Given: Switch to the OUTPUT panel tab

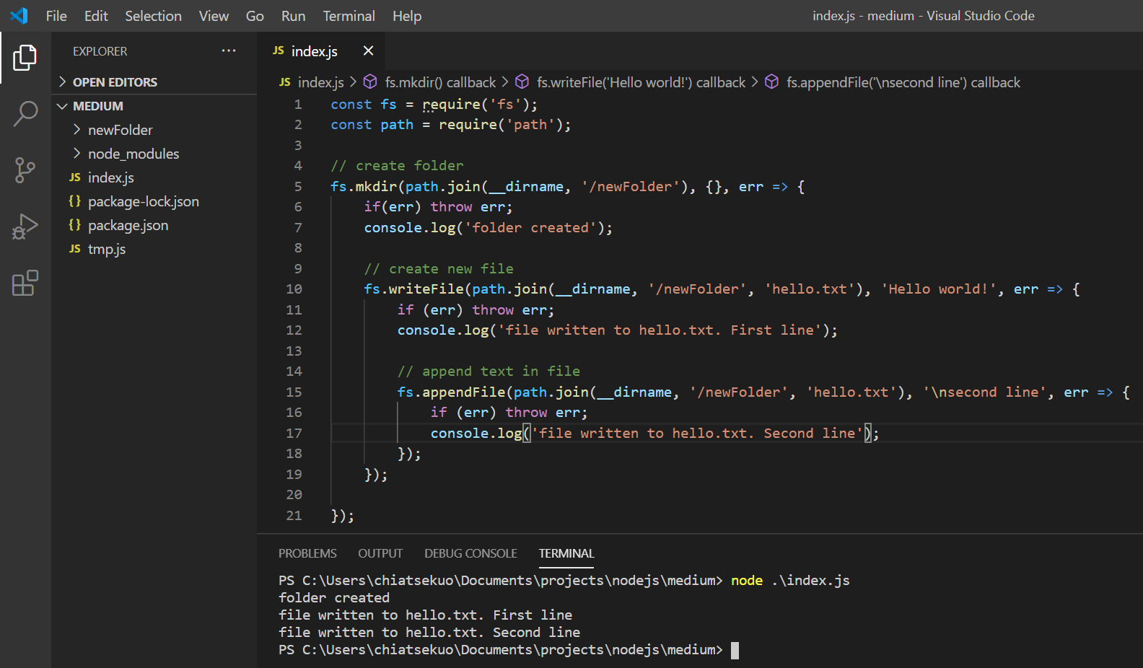Looking at the screenshot, I should 380,553.
